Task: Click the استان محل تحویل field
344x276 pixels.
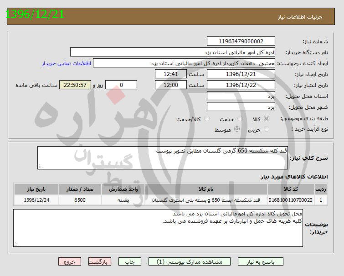Action: click(241, 96)
